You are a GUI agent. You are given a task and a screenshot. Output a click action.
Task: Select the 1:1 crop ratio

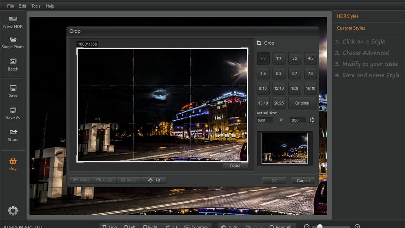pyautogui.click(x=279, y=58)
